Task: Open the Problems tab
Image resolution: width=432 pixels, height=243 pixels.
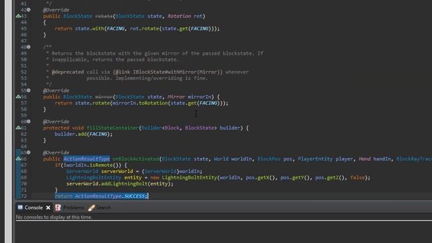Action: point(74,207)
